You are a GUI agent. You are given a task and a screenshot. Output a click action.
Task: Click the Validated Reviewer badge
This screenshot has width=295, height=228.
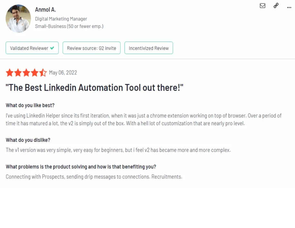click(x=32, y=48)
